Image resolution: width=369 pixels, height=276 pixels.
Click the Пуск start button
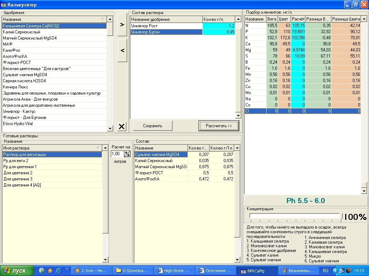[17, 271]
